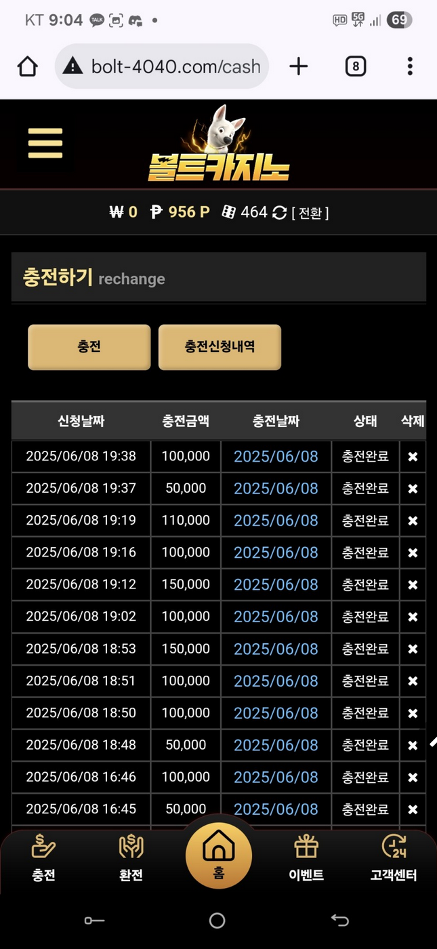
Task: Open the 이벤트 gift icon
Action: [306, 857]
